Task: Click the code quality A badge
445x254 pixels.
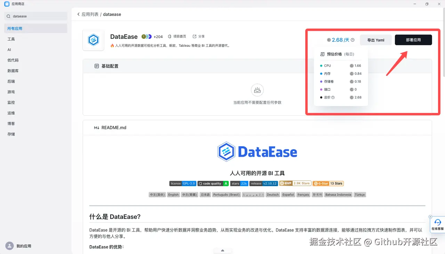Action: pos(213,183)
